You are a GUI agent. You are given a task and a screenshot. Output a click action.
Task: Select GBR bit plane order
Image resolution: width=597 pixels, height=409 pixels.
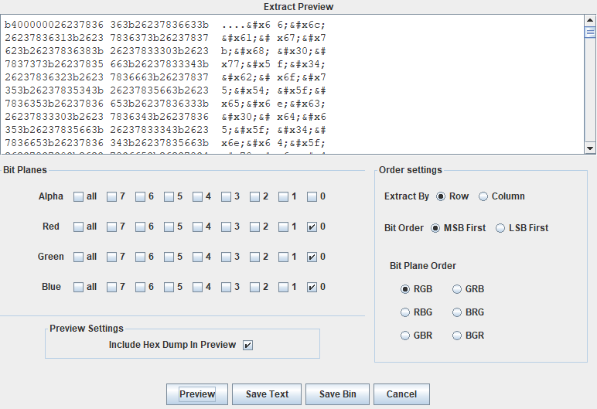tap(405, 336)
